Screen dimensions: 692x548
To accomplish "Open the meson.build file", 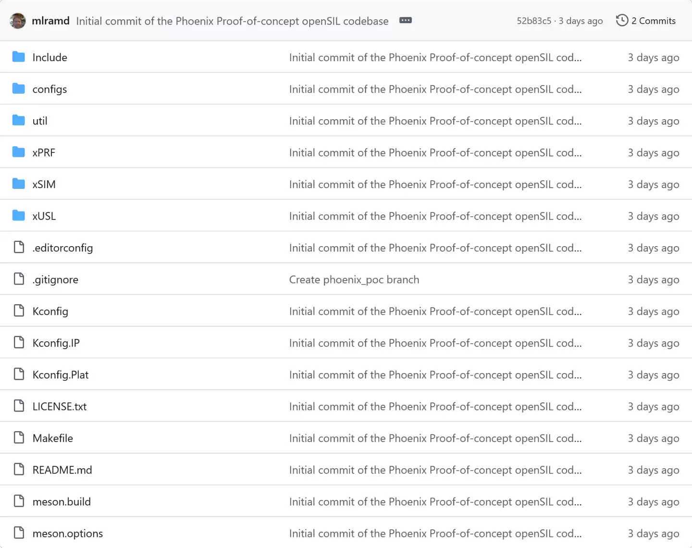I will 62,502.
